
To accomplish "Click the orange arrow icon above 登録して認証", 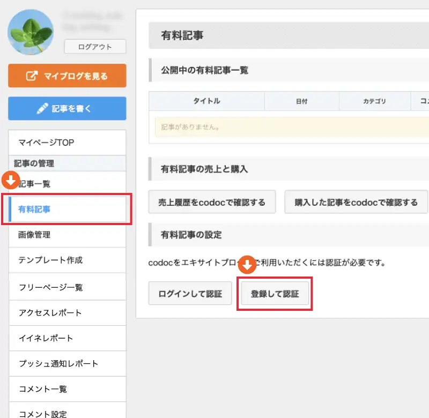I will (x=247, y=264).
